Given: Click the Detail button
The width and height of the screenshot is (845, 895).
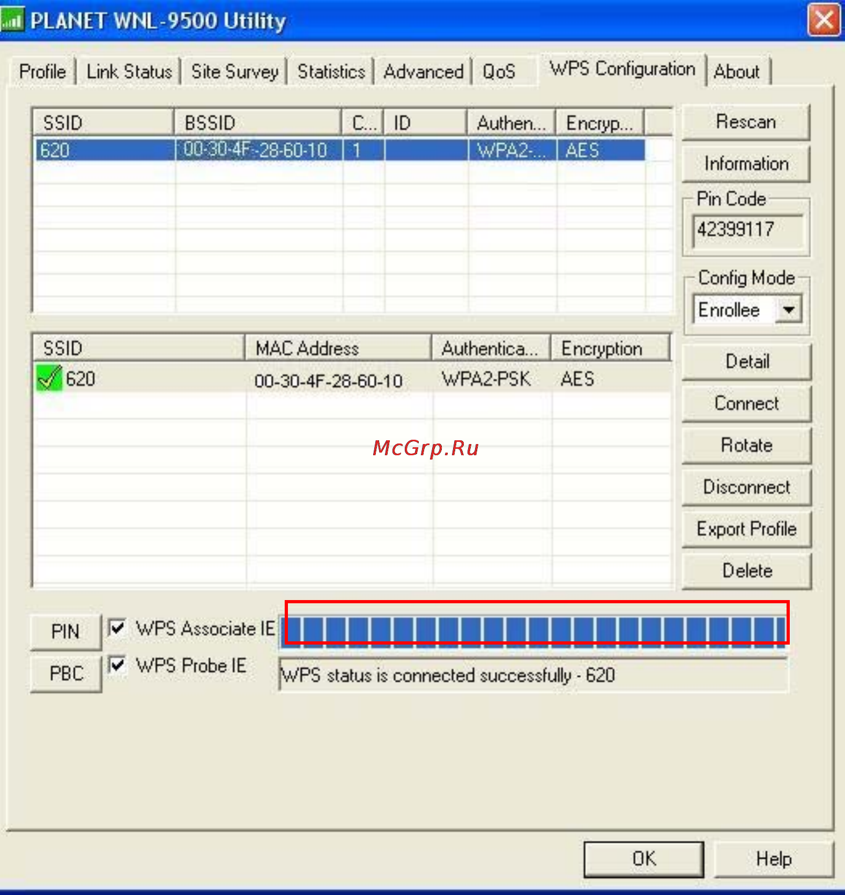Looking at the screenshot, I should 747,361.
